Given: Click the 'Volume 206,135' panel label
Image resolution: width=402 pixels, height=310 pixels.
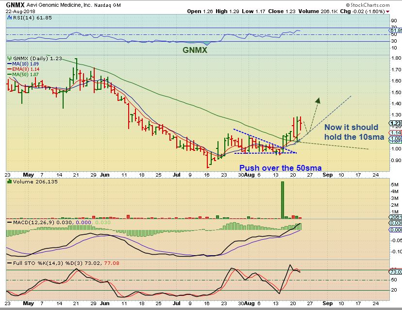Looking at the screenshot, I should point(35,181).
